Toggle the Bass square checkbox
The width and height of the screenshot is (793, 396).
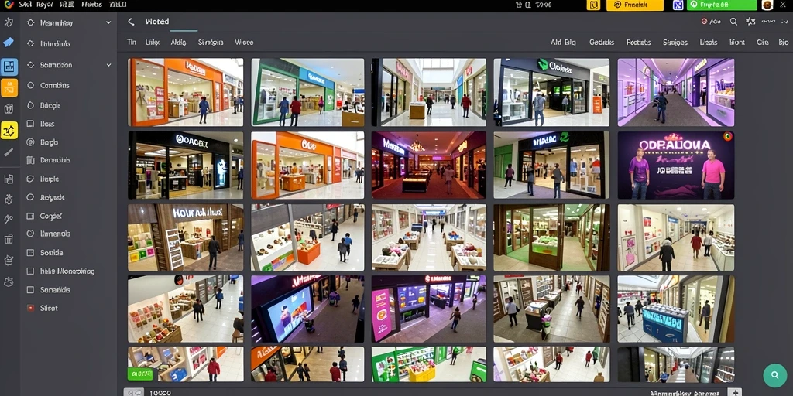coord(30,124)
